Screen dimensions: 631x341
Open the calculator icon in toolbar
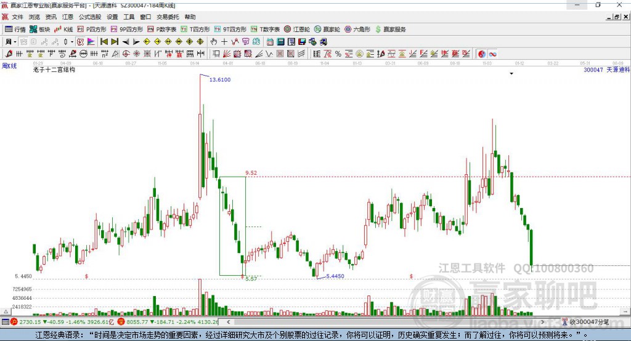pyautogui.click(x=280, y=41)
